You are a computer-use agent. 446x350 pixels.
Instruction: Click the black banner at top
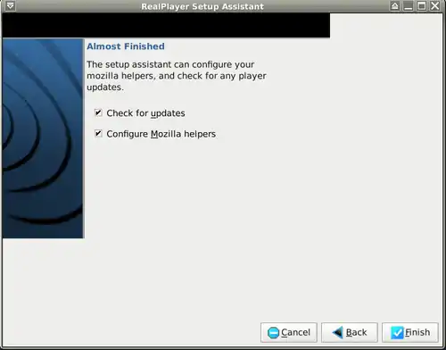(x=166, y=25)
